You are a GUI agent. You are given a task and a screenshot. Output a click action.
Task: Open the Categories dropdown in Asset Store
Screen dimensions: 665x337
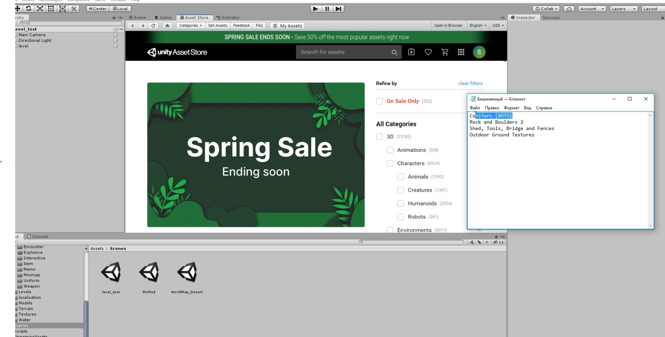[191, 26]
